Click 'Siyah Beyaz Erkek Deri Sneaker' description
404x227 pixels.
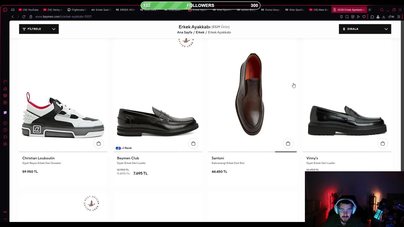42,163
